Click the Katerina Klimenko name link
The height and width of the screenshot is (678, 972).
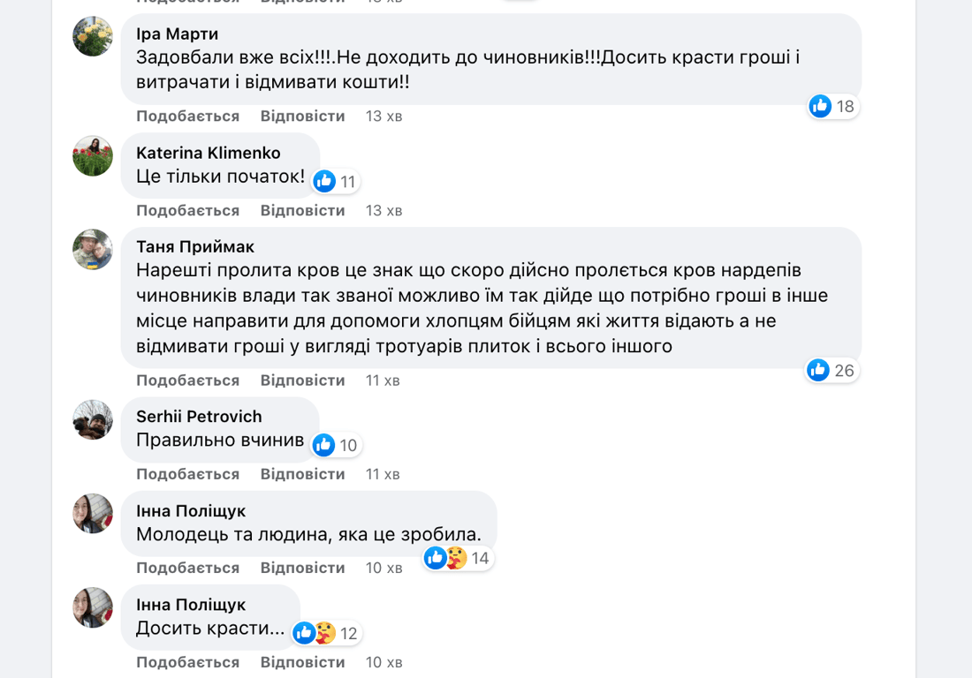pyautogui.click(x=209, y=153)
